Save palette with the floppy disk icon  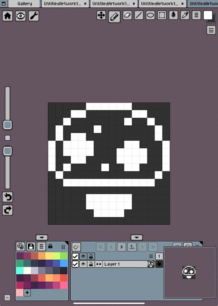[31, 246]
